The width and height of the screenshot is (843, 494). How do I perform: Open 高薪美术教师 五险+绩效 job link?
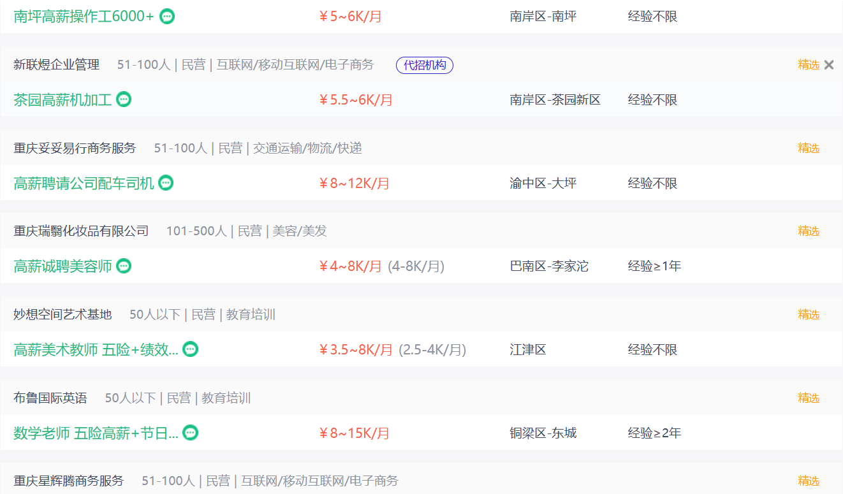click(96, 350)
